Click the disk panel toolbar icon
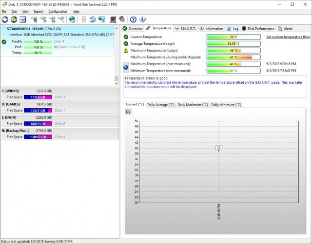 23,19
